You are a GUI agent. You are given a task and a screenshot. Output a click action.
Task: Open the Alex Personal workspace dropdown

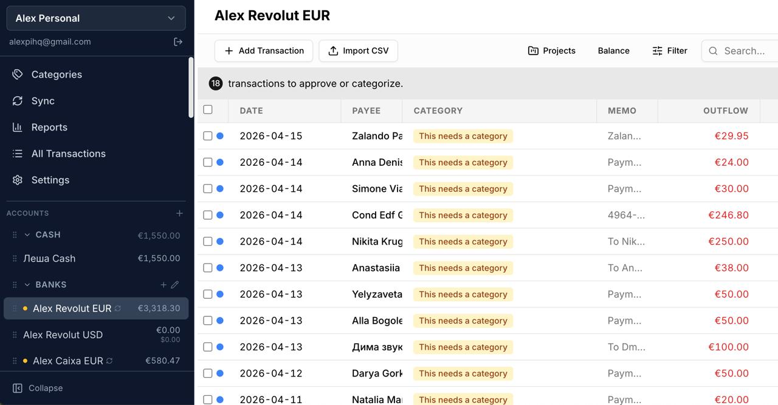(96, 18)
